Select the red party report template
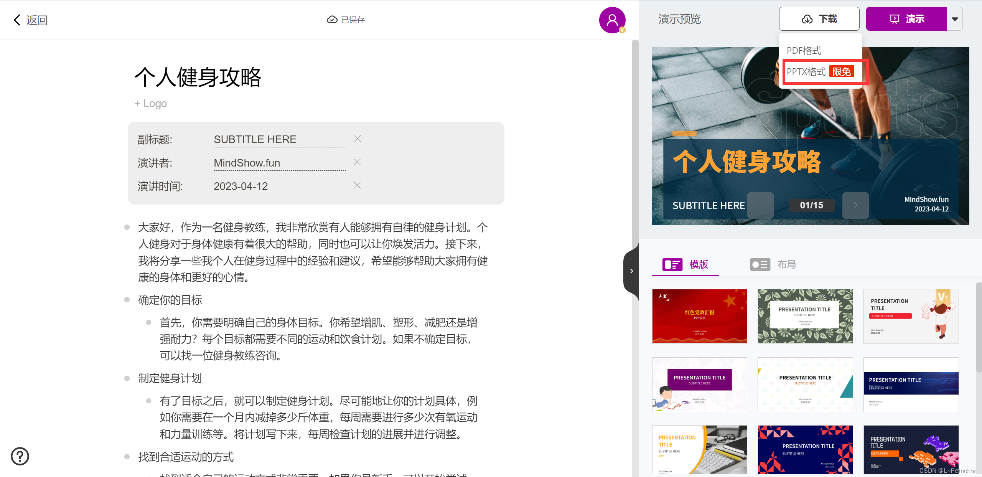This screenshot has height=477, width=982. (x=699, y=316)
